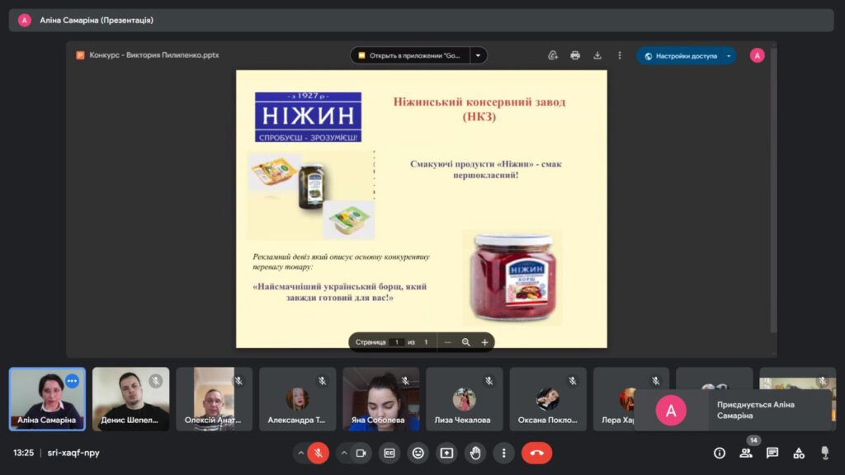Click the meeting code sri-xaqf-npy
This screenshot has width=845, height=475.
click(x=73, y=453)
